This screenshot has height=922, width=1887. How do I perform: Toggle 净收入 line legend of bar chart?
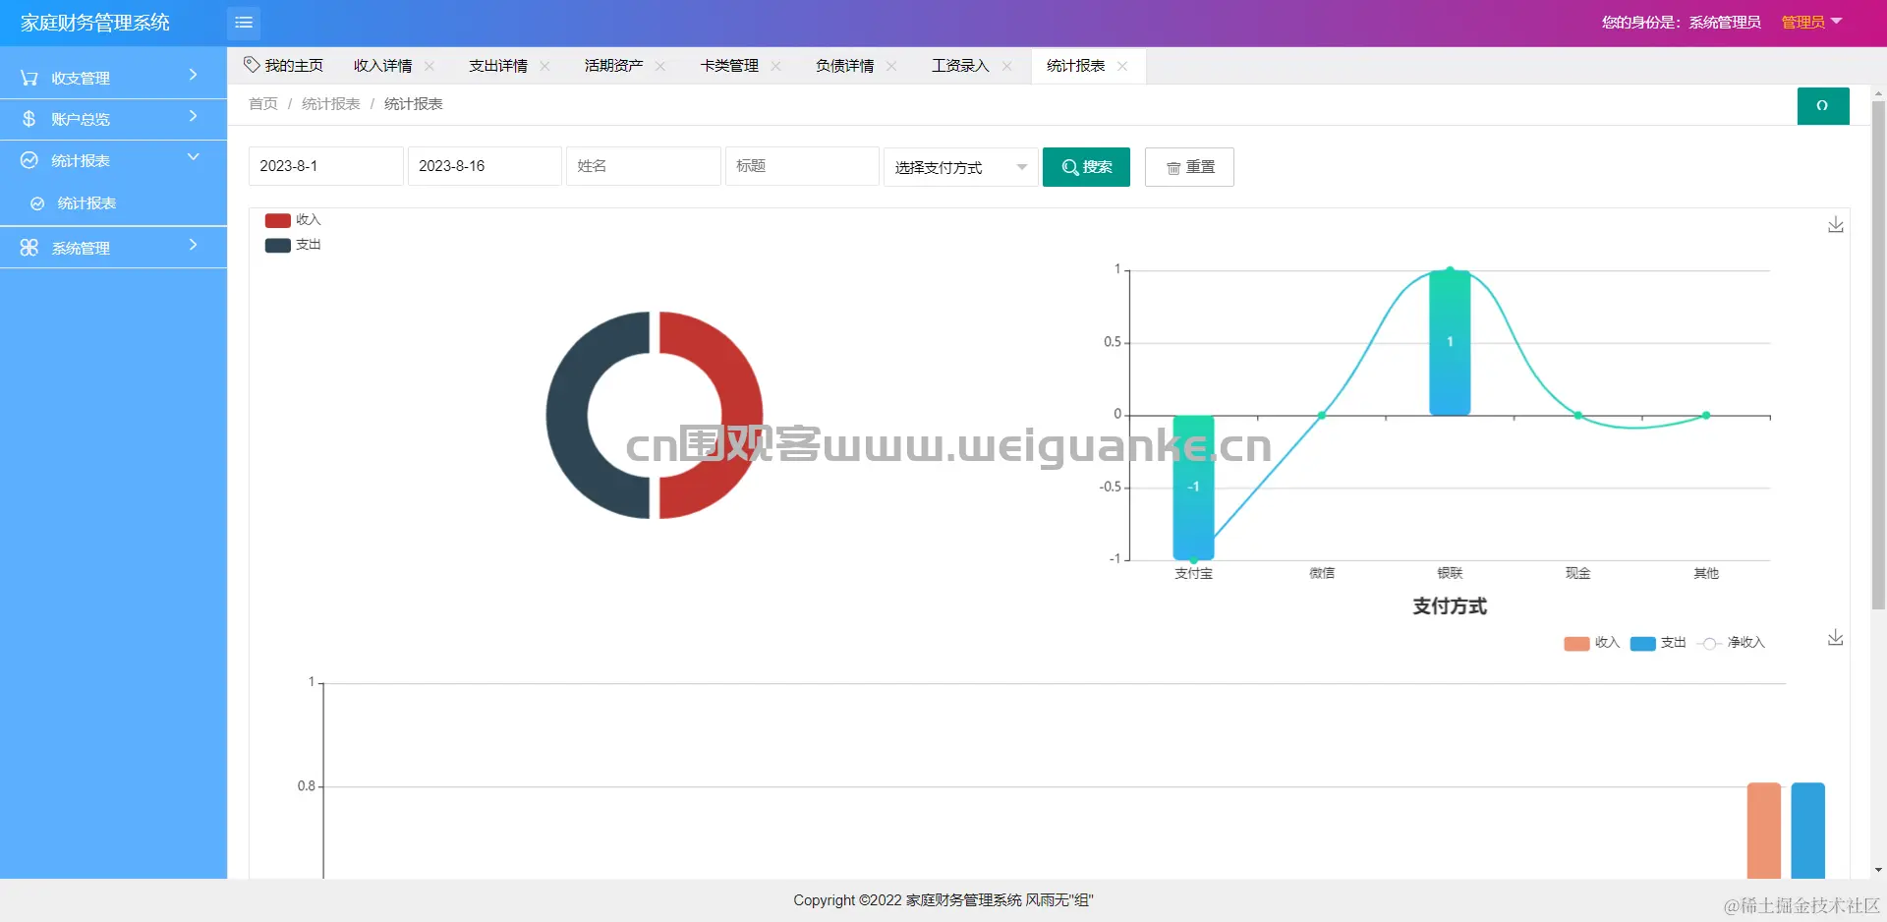coord(1731,643)
